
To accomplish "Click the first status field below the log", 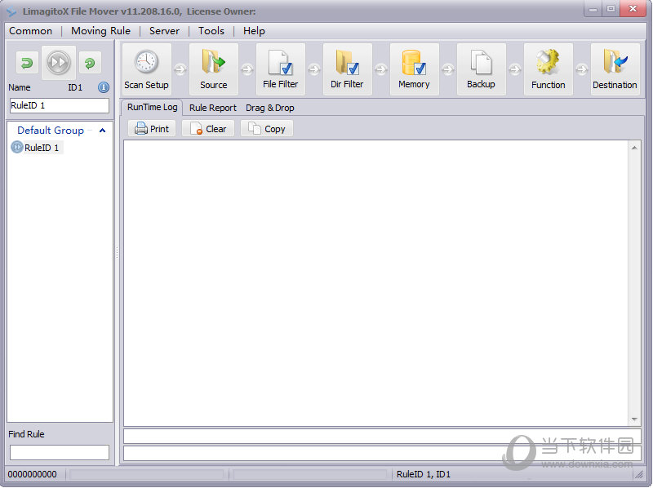I will click(x=382, y=437).
